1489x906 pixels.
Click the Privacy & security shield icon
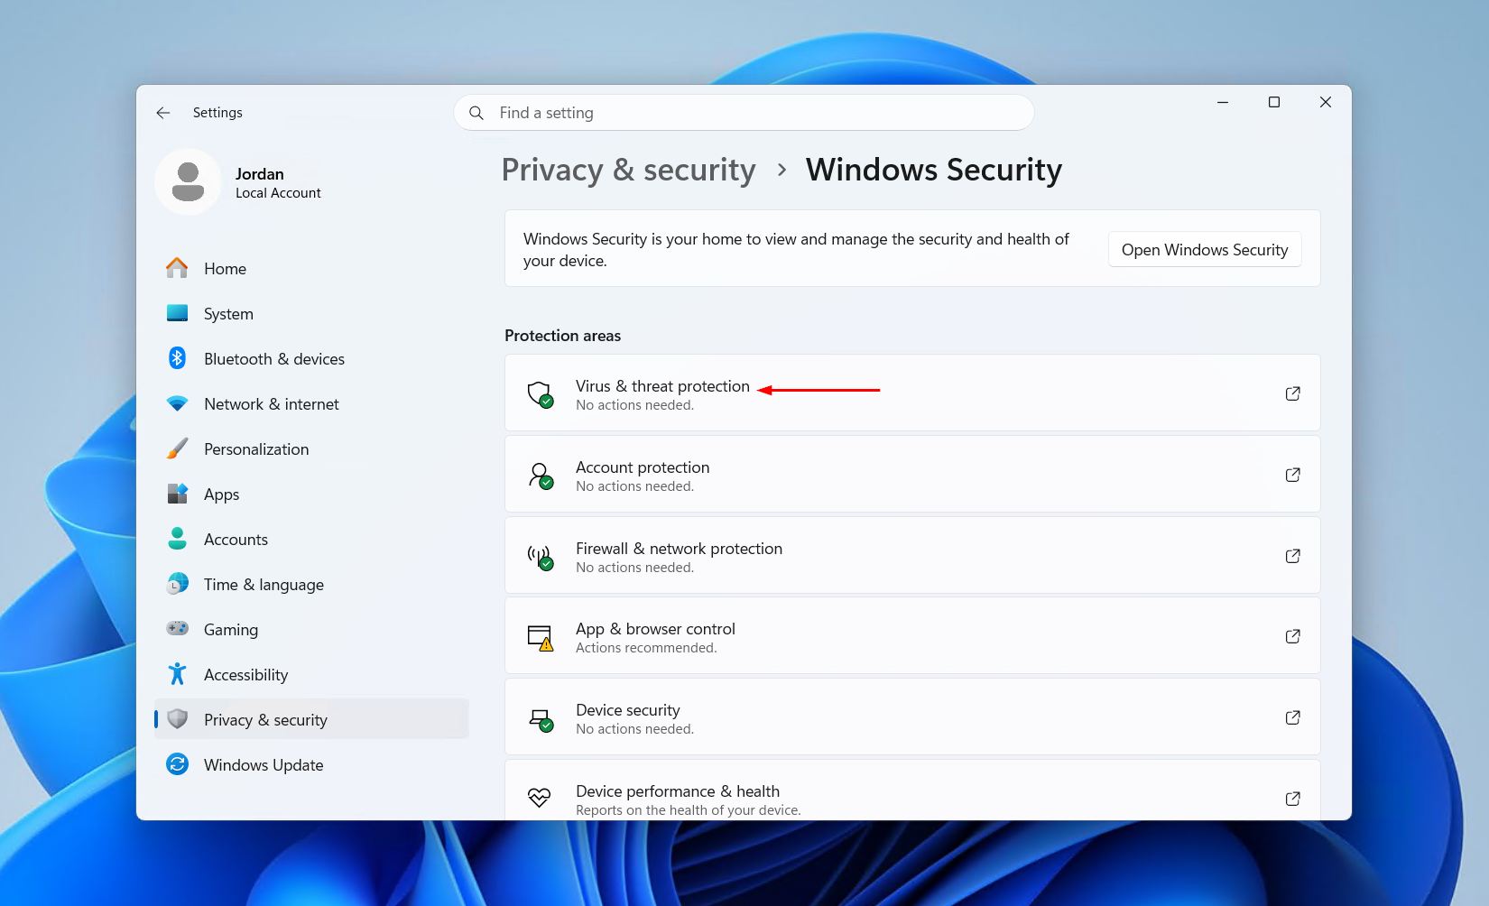(x=178, y=719)
